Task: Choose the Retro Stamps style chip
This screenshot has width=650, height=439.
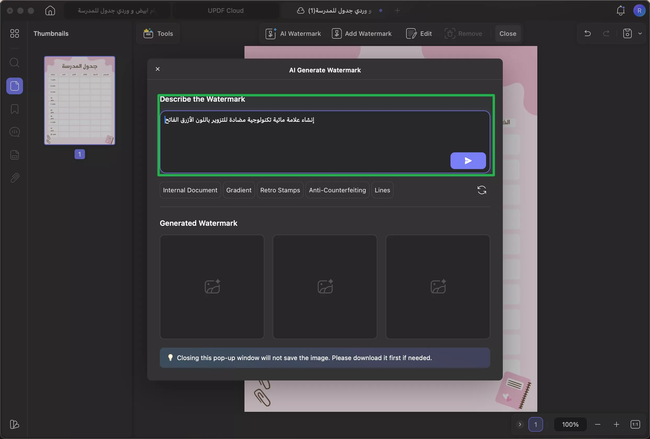Action: point(280,190)
